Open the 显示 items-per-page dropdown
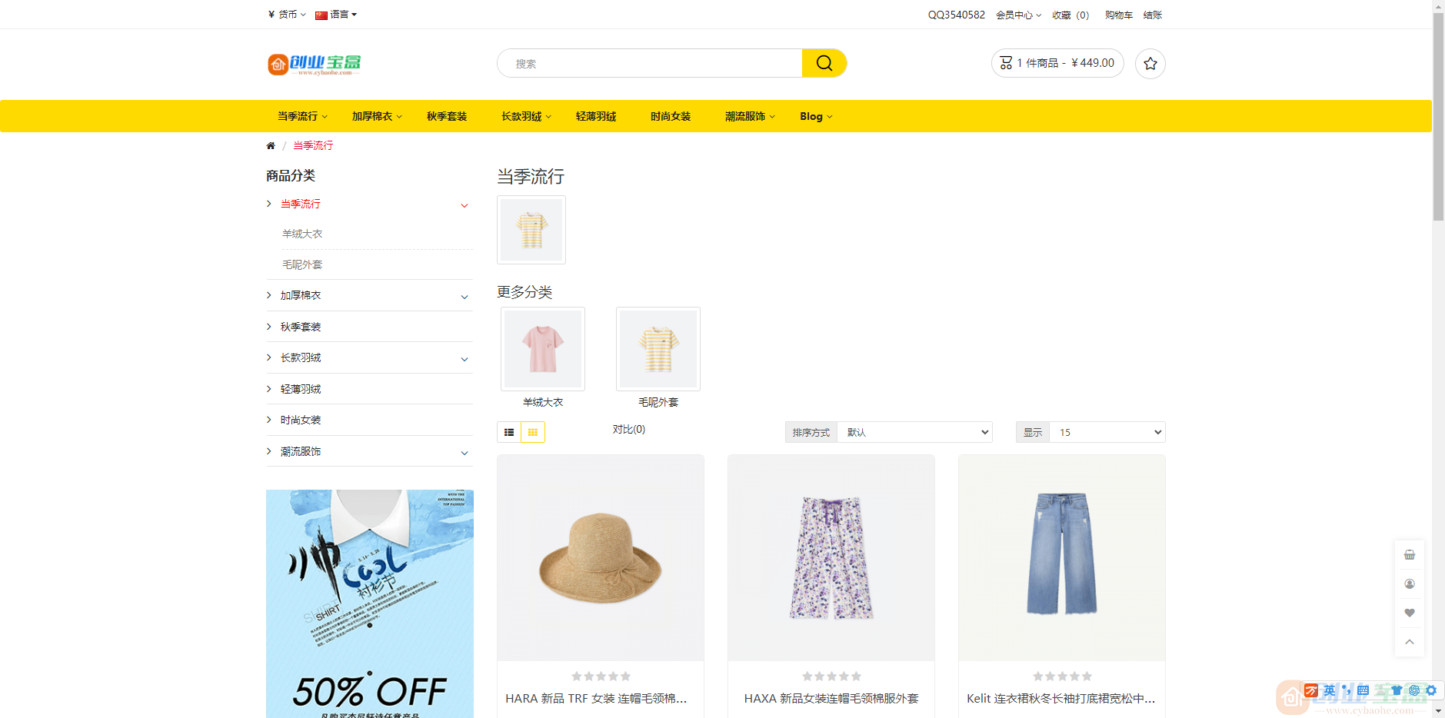The image size is (1445, 718). [1107, 433]
